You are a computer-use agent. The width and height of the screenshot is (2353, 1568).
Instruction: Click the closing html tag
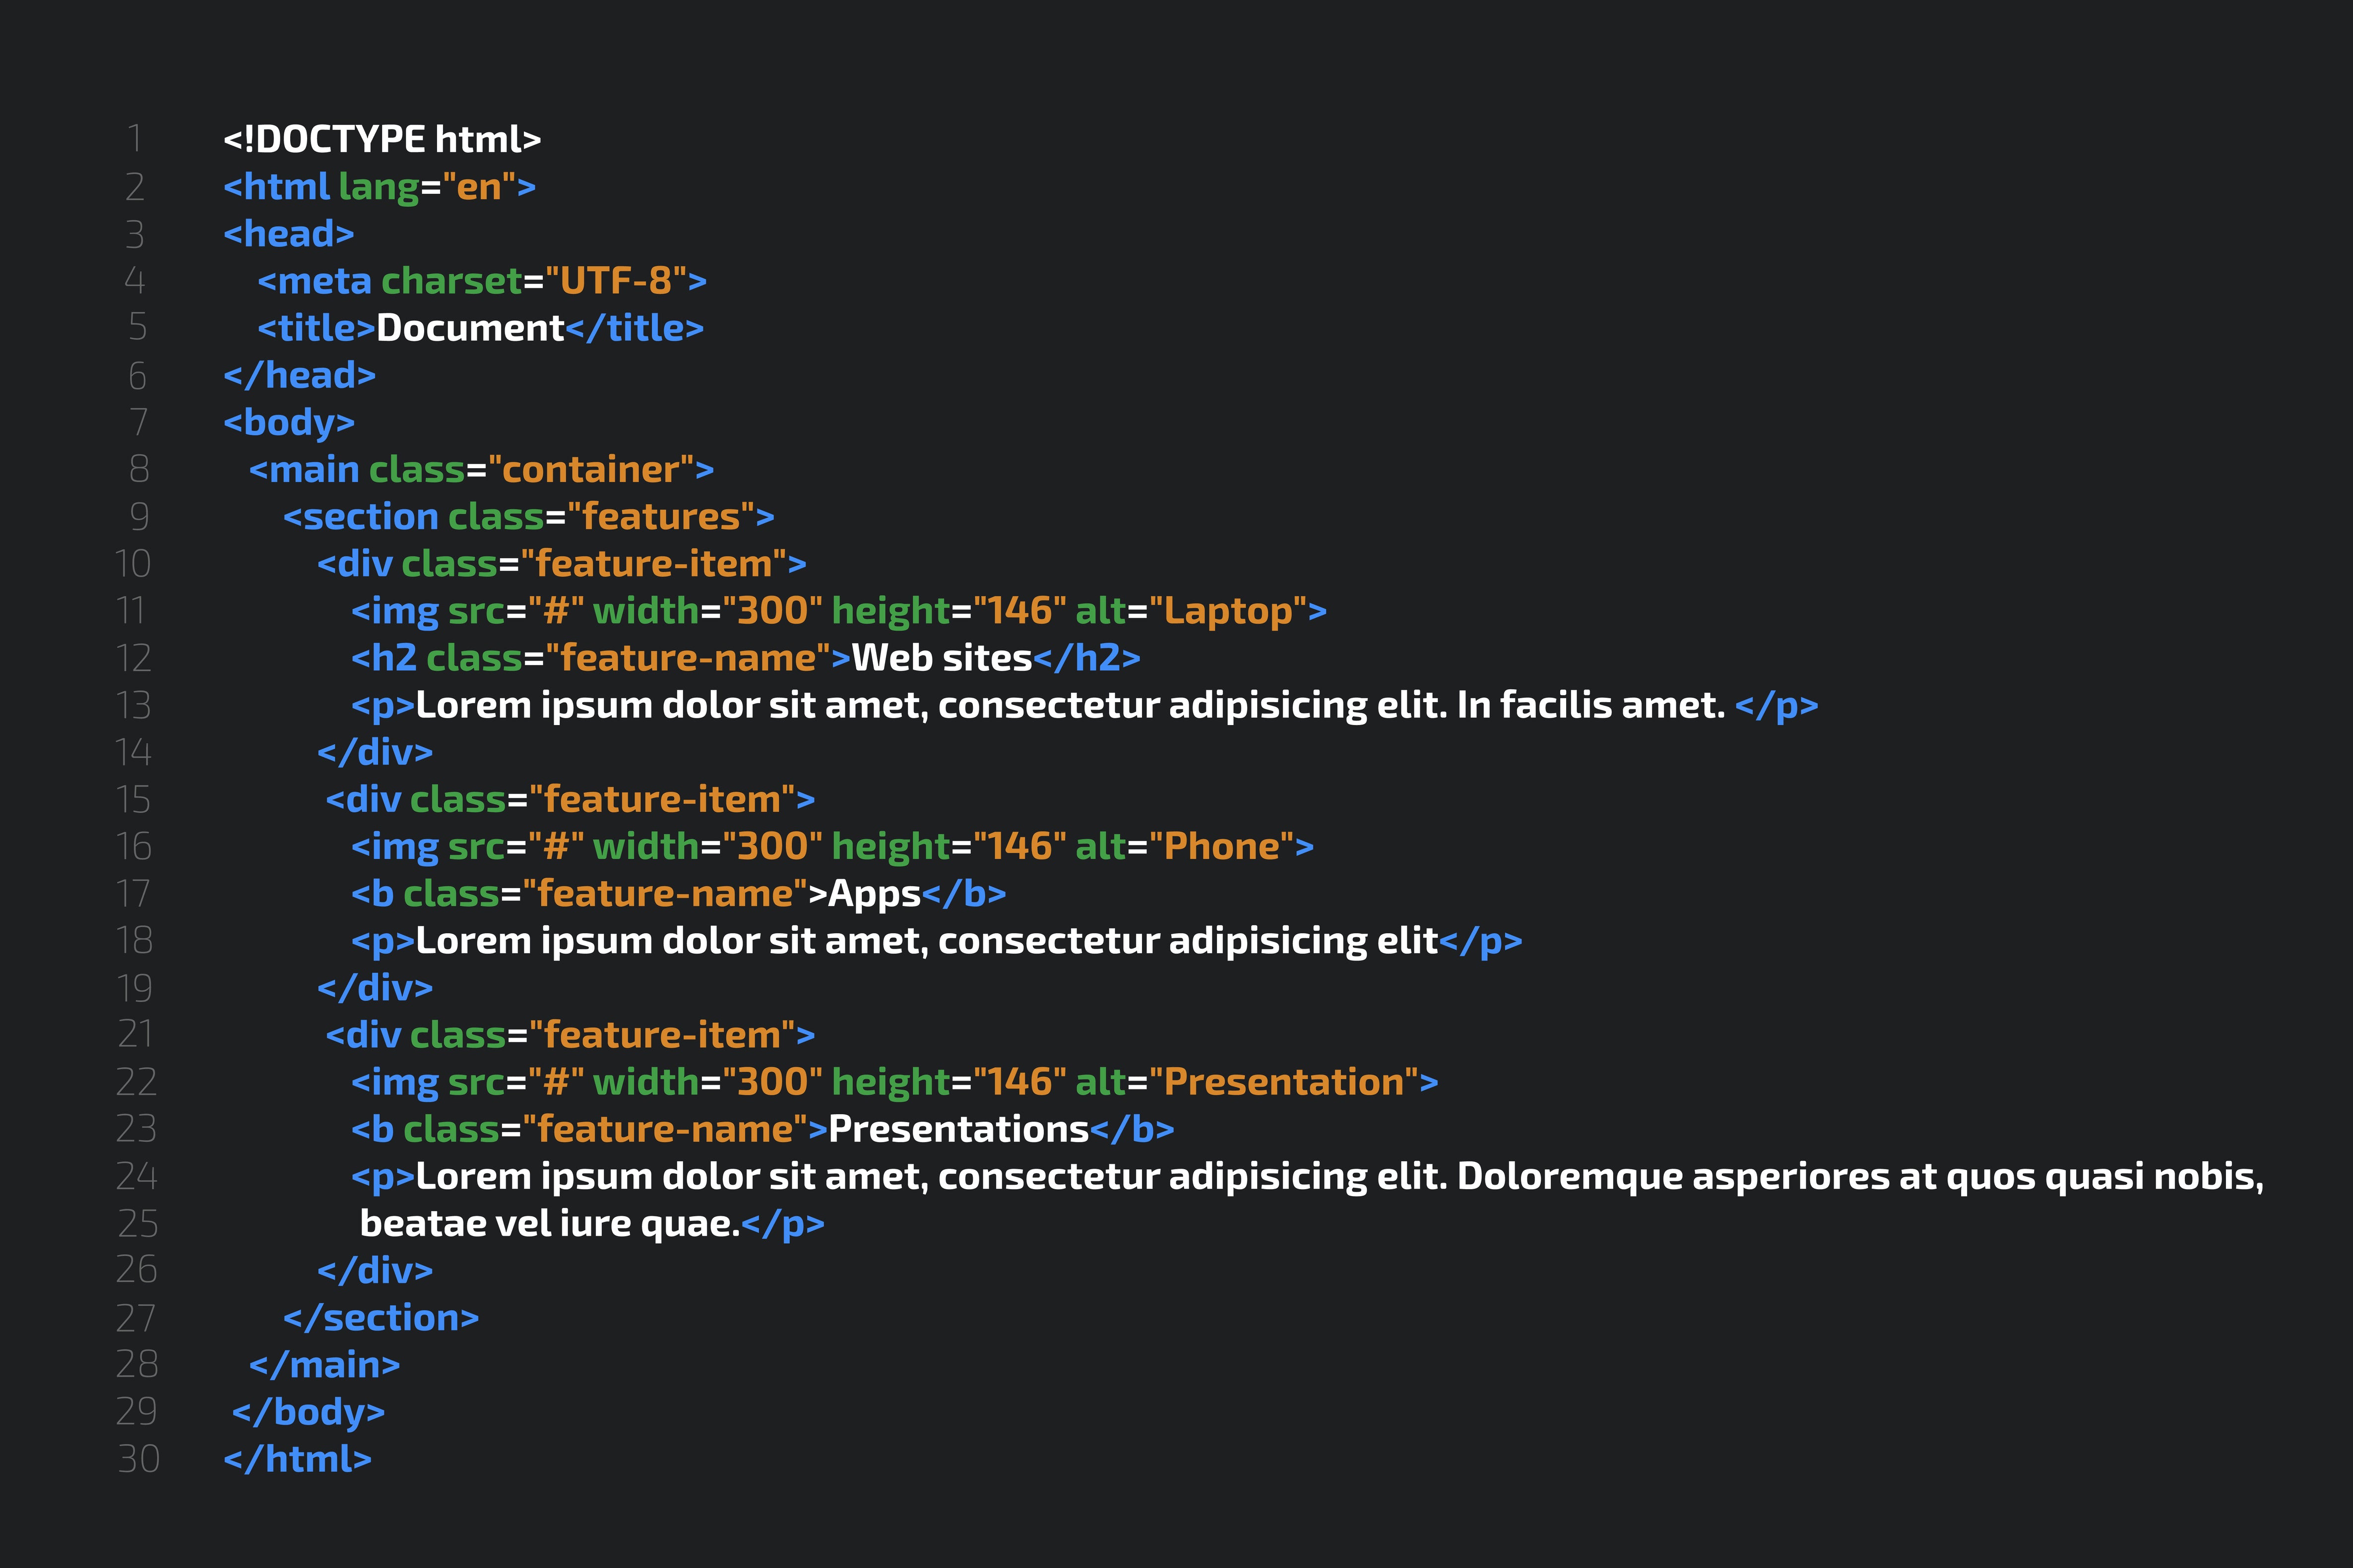tap(297, 1459)
